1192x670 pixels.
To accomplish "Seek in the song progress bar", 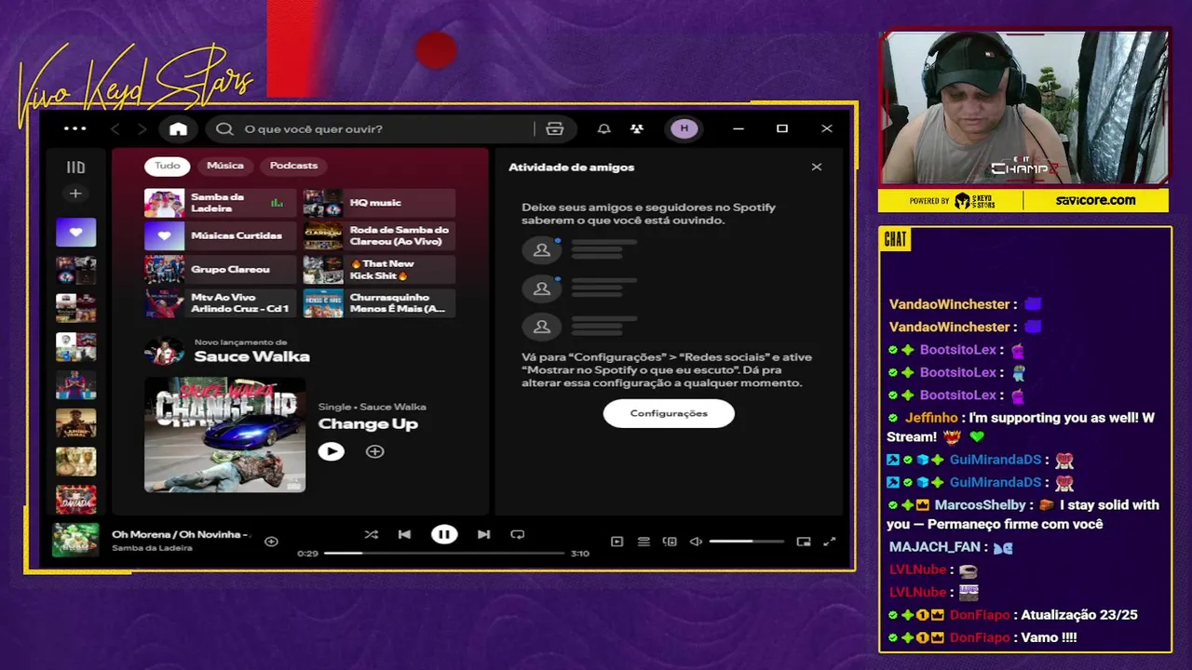I will point(444,553).
